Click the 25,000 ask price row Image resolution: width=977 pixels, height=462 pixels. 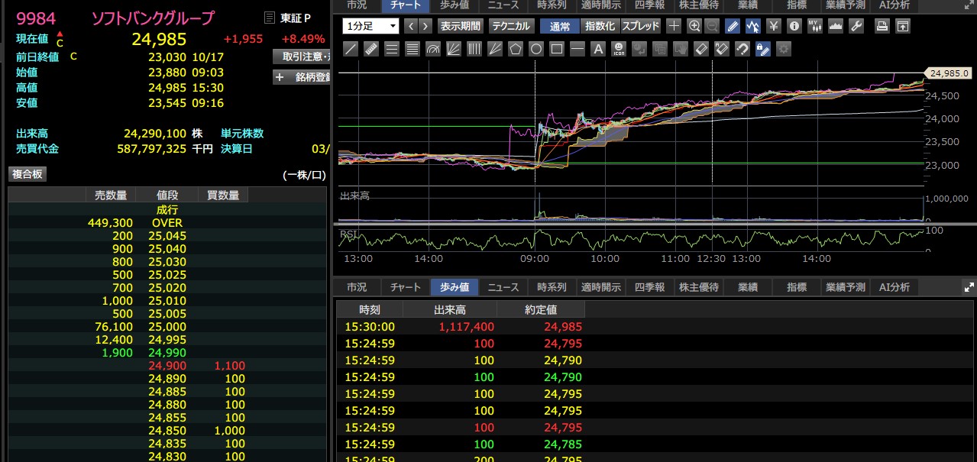[x=167, y=327]
